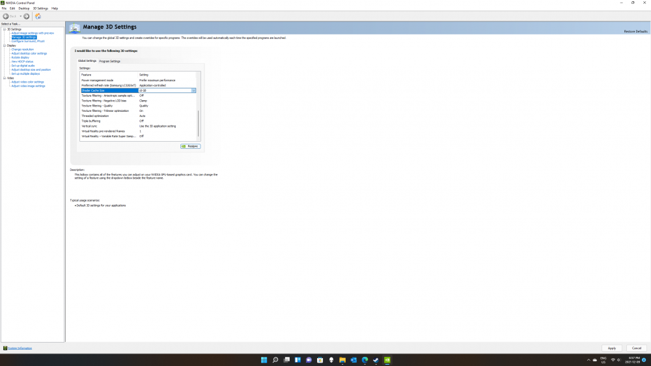This screenshot has height=366, width=651.
Task: Click the Restore Defaults link
Action: tap(635, 31)
